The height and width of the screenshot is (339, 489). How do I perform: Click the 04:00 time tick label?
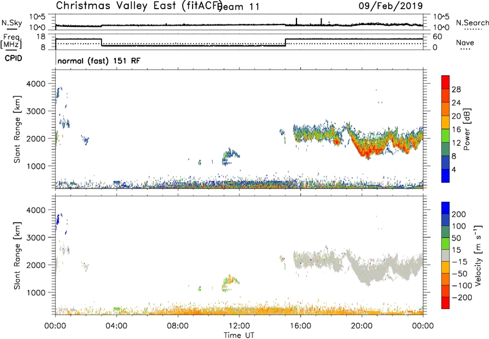[116, 326]
